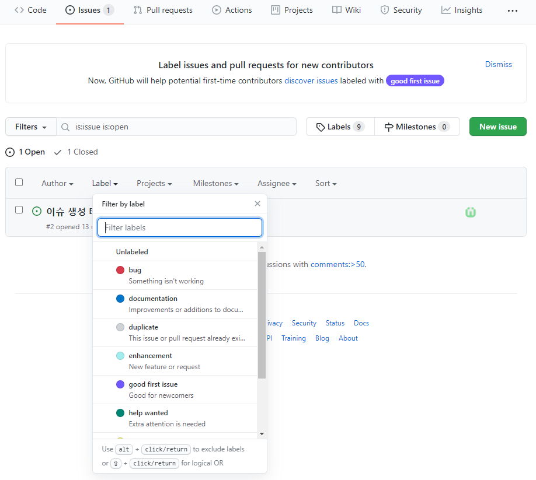Open the footer Blog link
Viewport: 536px width, 480px height.
point(322,338)
